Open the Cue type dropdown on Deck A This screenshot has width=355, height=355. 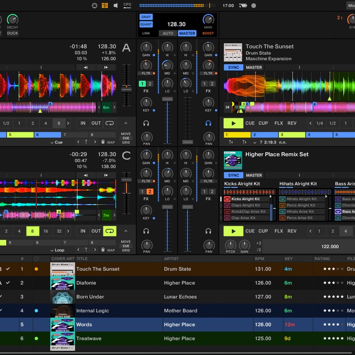coord(56,143)
